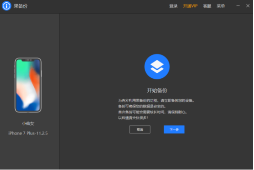Click the device name 小仙女
This screenshot has height=170, width=254.
point(28,124)
